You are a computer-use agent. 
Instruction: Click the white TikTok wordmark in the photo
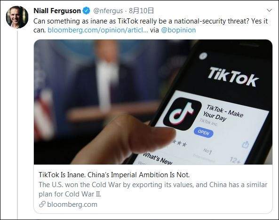(233, 77)
